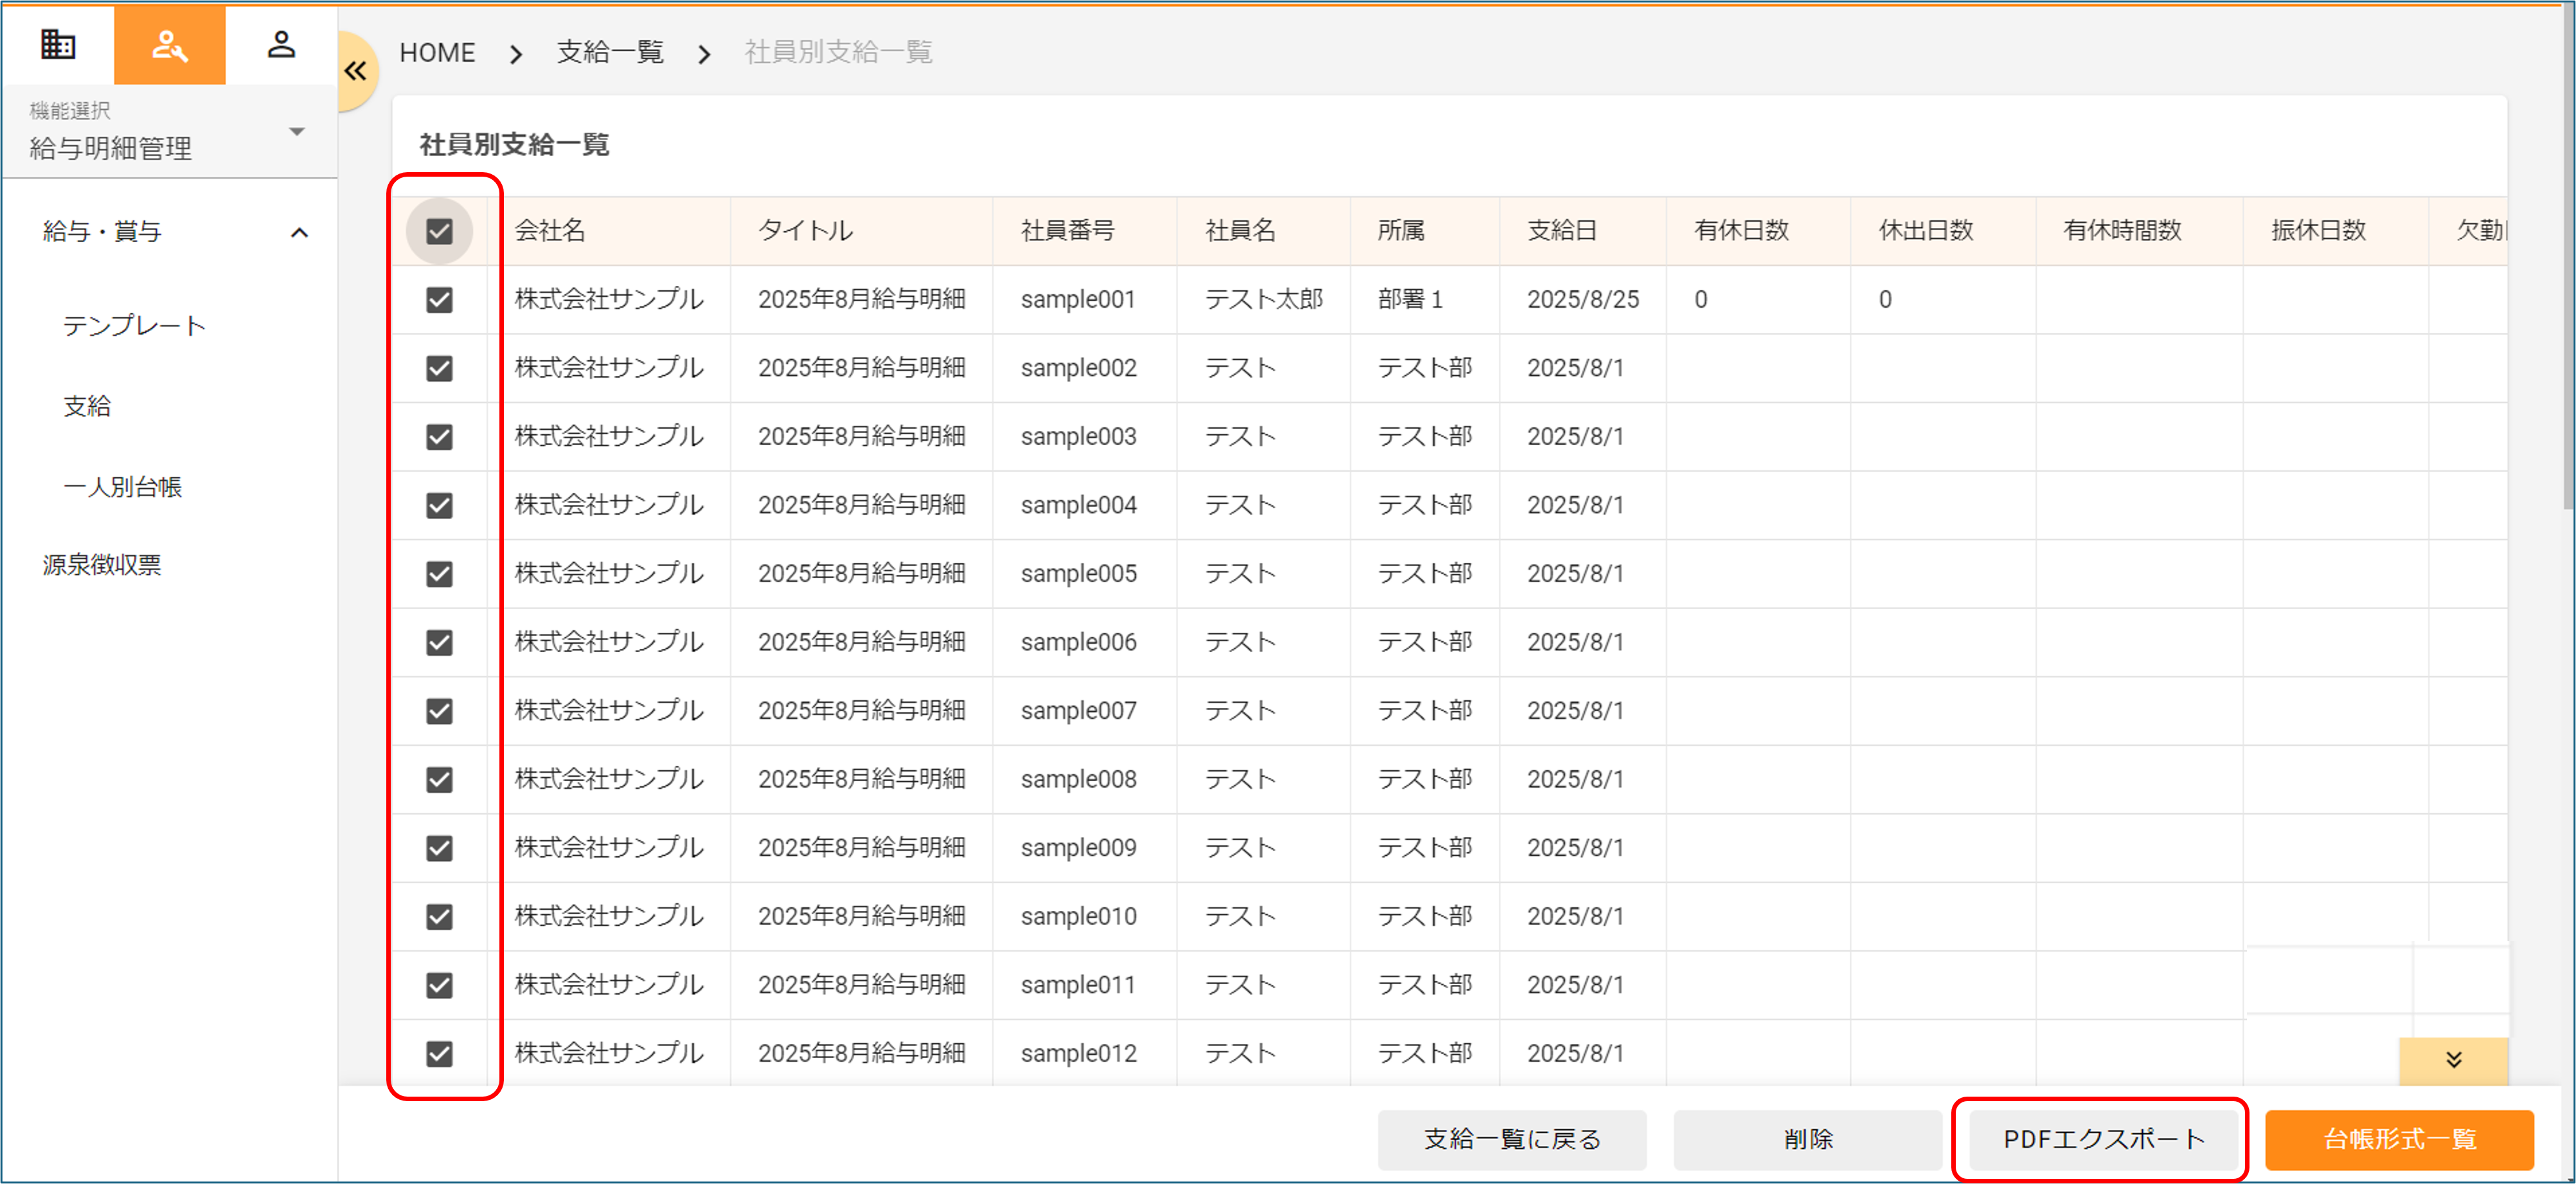
Task: Select the employee administration icon
Action: (169, 45)
